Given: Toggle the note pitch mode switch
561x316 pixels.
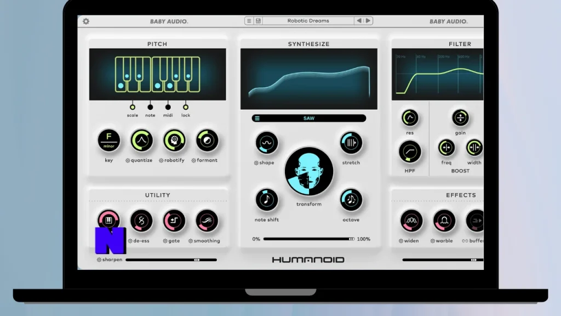Looking at the screenshot, I should click(150, 107).
